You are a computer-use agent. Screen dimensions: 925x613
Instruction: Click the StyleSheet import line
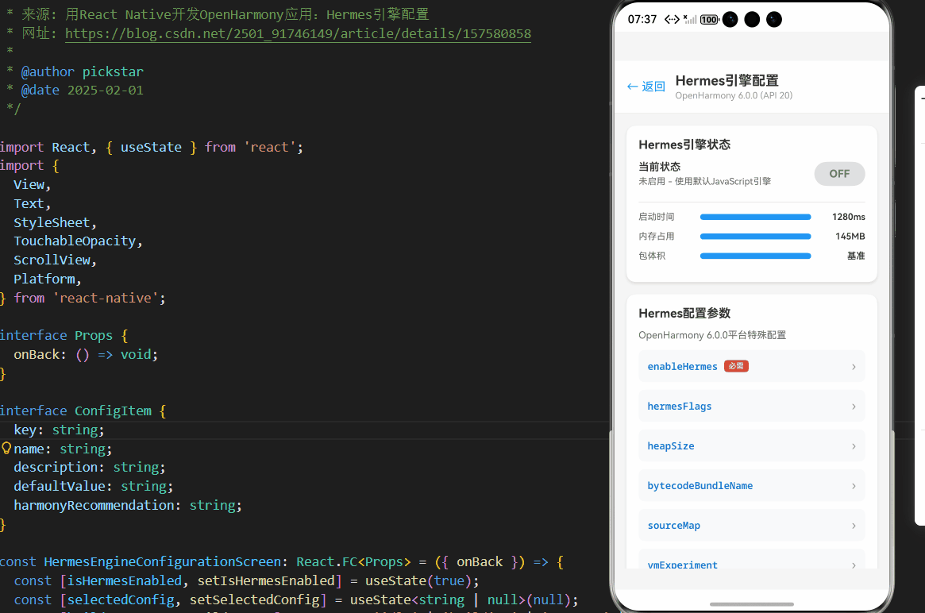(55, 222)
